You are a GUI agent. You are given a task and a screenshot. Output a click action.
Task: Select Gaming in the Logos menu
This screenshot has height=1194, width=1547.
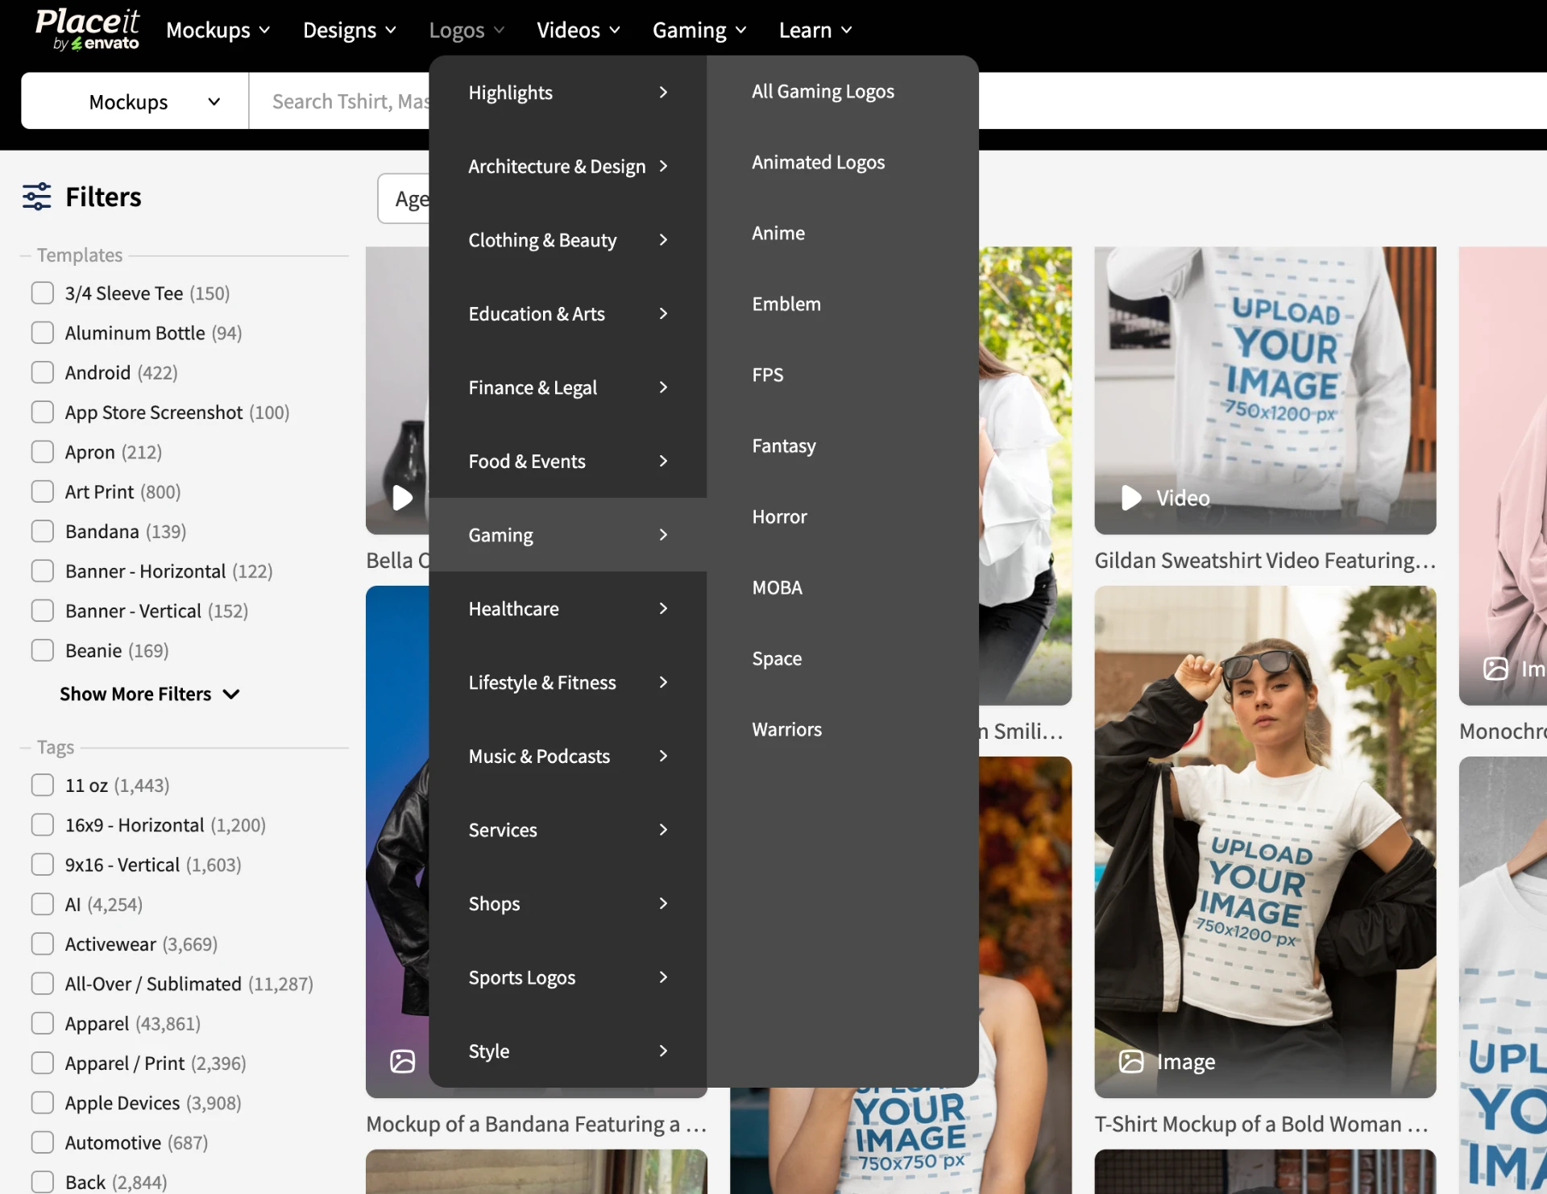click(568, 535)
